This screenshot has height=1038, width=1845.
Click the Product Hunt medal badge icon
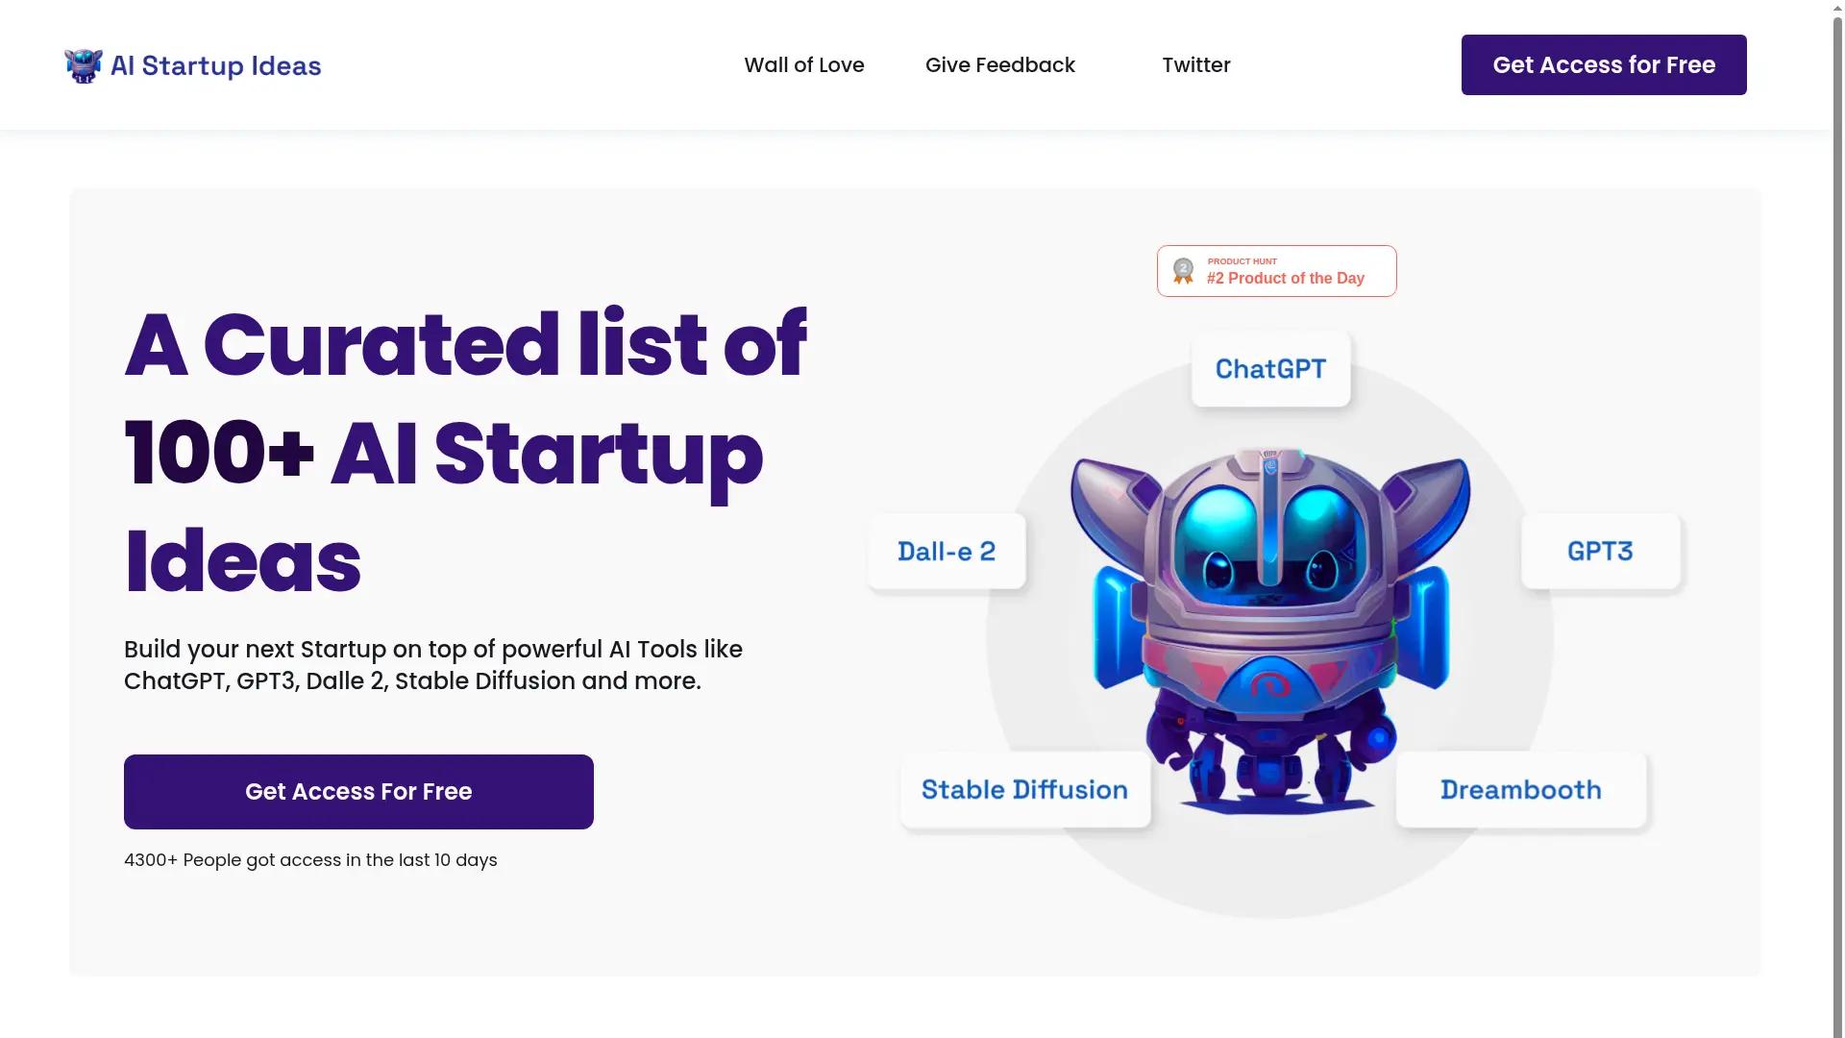pos(1183,270)
